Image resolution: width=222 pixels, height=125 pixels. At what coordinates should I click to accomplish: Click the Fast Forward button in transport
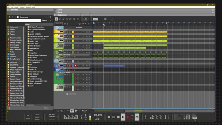113,117
